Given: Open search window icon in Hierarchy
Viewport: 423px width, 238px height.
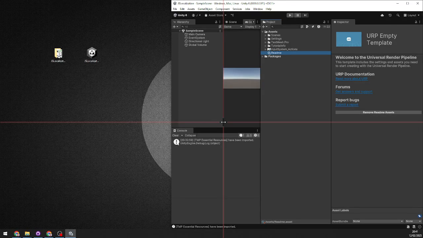Looking at the screenshot, I should coord(220,27).
